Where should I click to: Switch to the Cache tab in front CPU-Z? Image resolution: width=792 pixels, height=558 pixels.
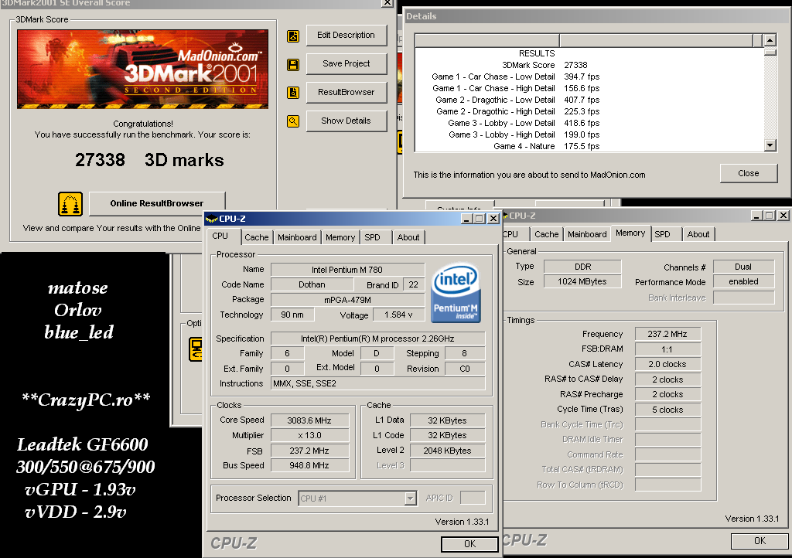point(257,237)
